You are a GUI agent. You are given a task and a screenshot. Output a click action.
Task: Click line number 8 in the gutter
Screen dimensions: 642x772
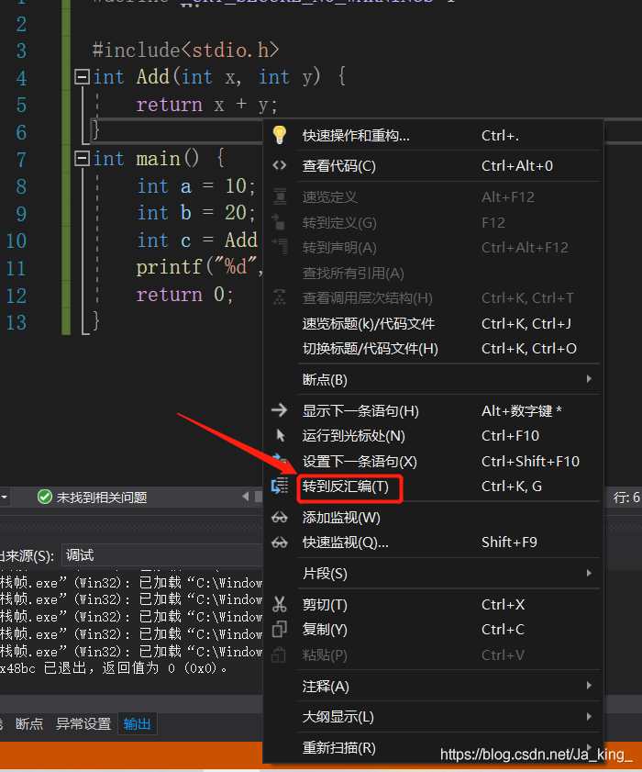tap(21, 186)
